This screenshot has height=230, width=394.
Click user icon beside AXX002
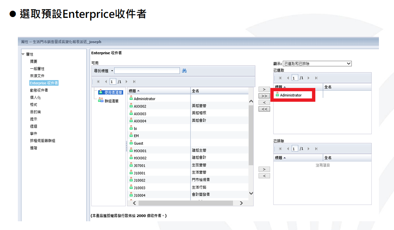point(131,106)
